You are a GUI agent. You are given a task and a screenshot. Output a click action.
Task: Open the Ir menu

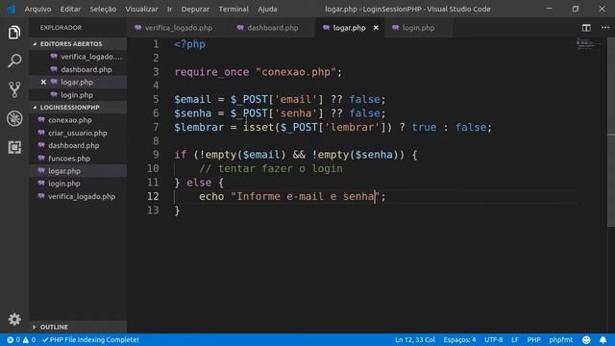click(x=169, y=9)
